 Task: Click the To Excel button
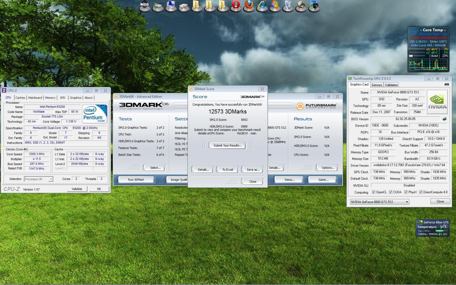228,170
